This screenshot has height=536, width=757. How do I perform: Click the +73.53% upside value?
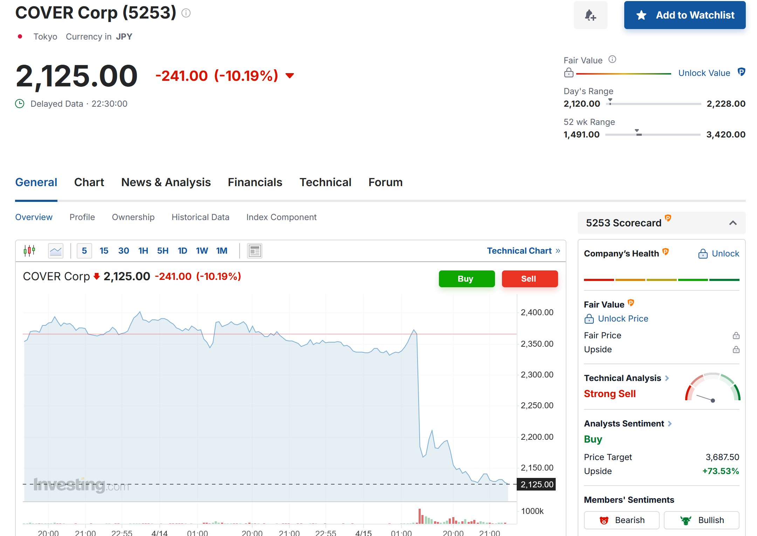pos(721,471)
